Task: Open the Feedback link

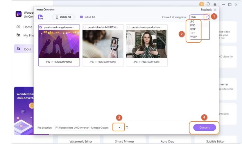Action: point(206,10)
